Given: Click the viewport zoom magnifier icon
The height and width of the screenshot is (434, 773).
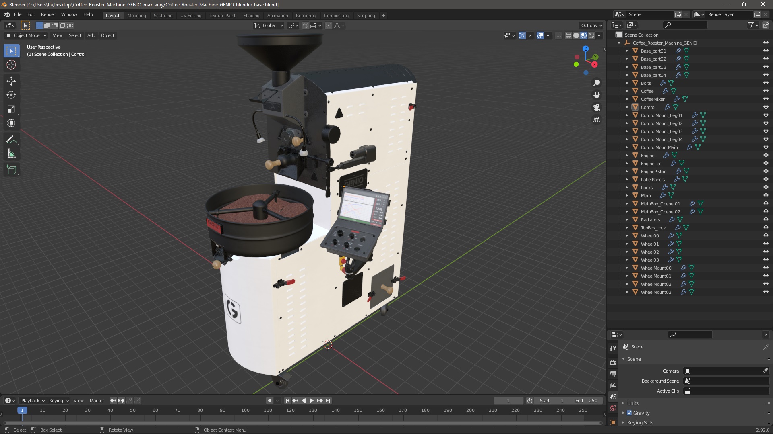Looking at the screenshot, I should click(x=597, y=83).
